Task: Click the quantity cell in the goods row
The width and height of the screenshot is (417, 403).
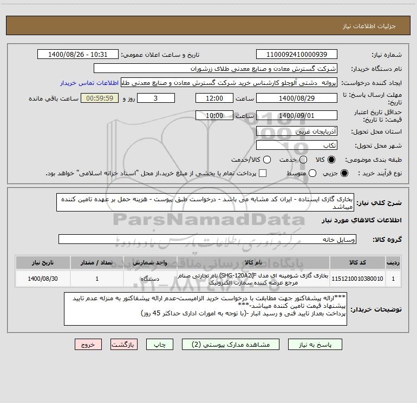Action: 97,279
